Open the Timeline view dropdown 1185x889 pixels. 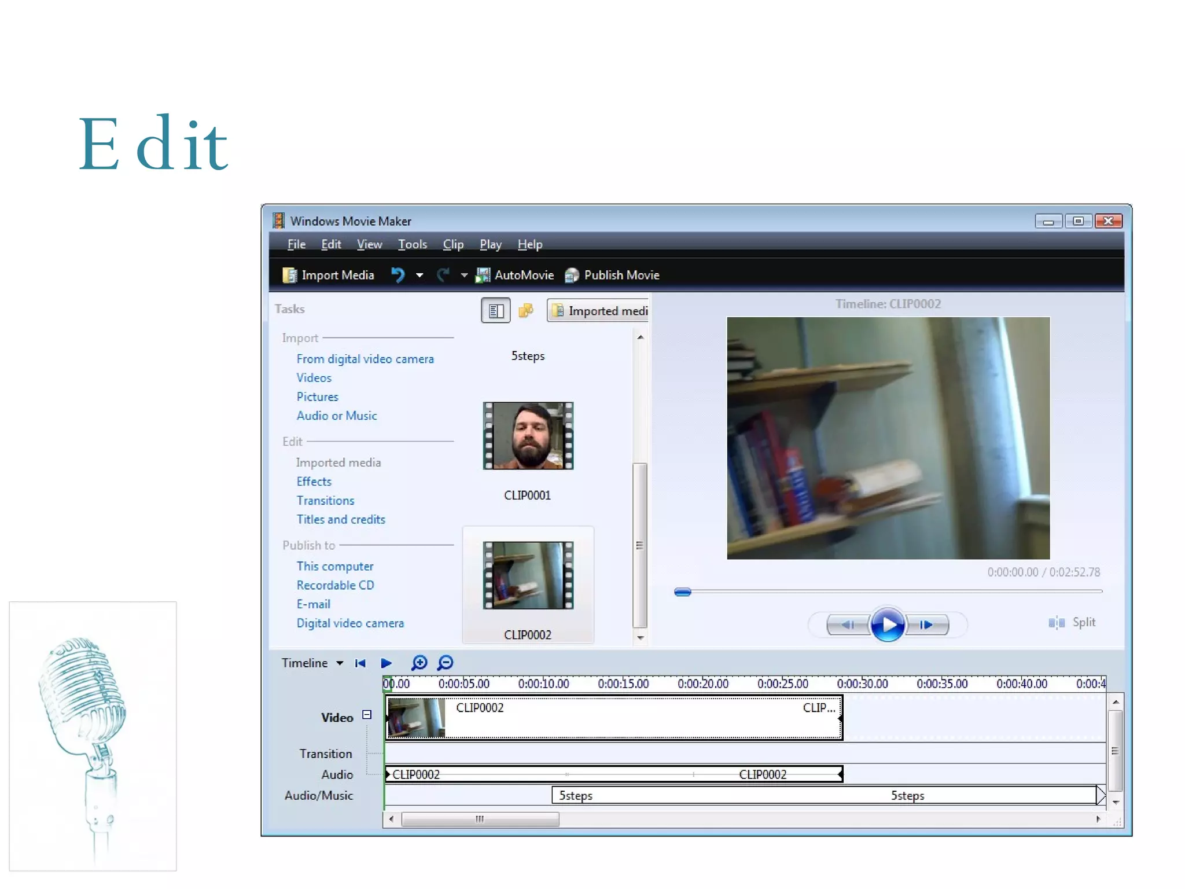pos(340,663)
